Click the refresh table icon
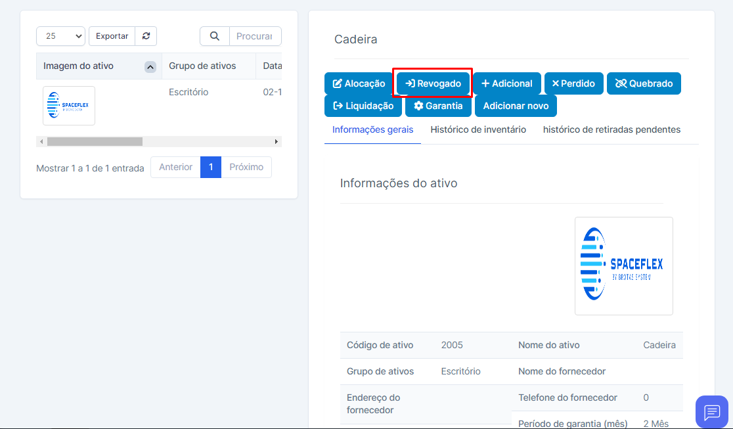This screenshot has height=429, width=733. point(146,36)
